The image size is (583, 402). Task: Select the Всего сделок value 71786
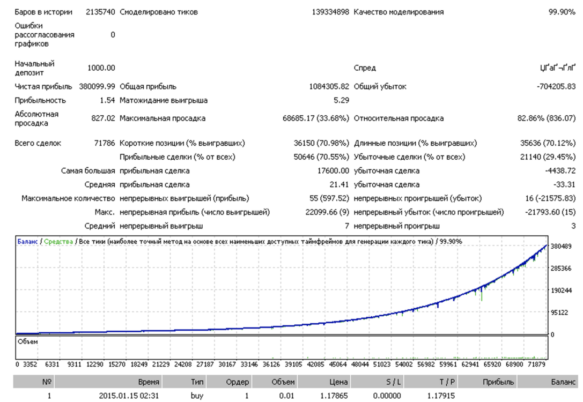coord(105,143)
